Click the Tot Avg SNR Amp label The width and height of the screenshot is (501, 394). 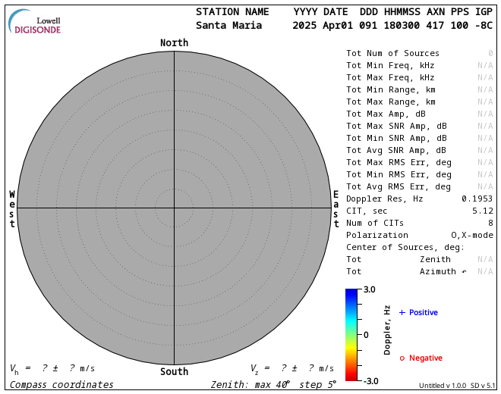(x=396, y=150)
